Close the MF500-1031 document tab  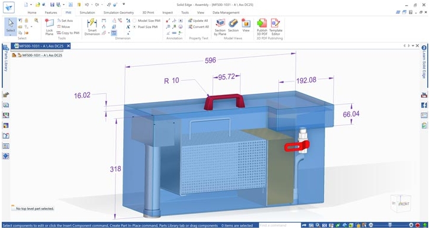point(68,46)
